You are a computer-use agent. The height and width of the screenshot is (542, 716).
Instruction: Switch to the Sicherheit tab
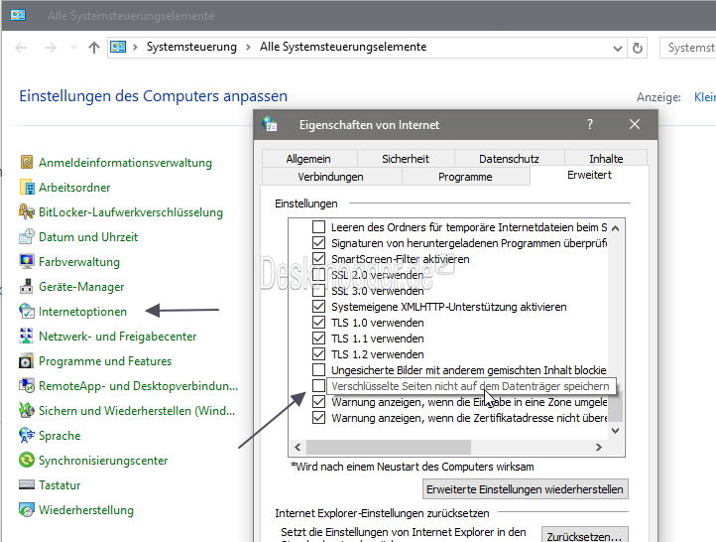[406, 159]
